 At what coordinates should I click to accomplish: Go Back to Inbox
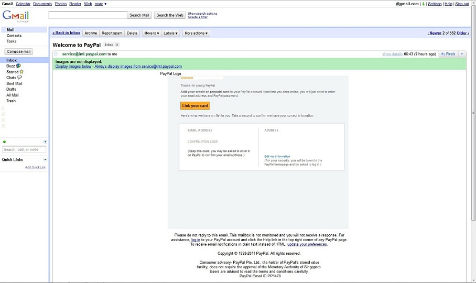(66, 33)
